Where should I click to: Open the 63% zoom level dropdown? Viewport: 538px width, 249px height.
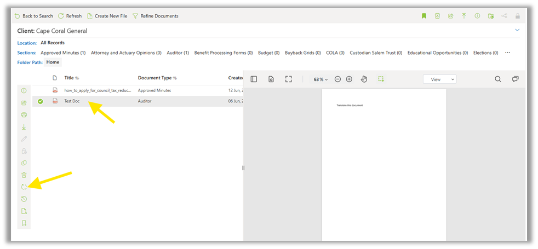coord(320,79)
